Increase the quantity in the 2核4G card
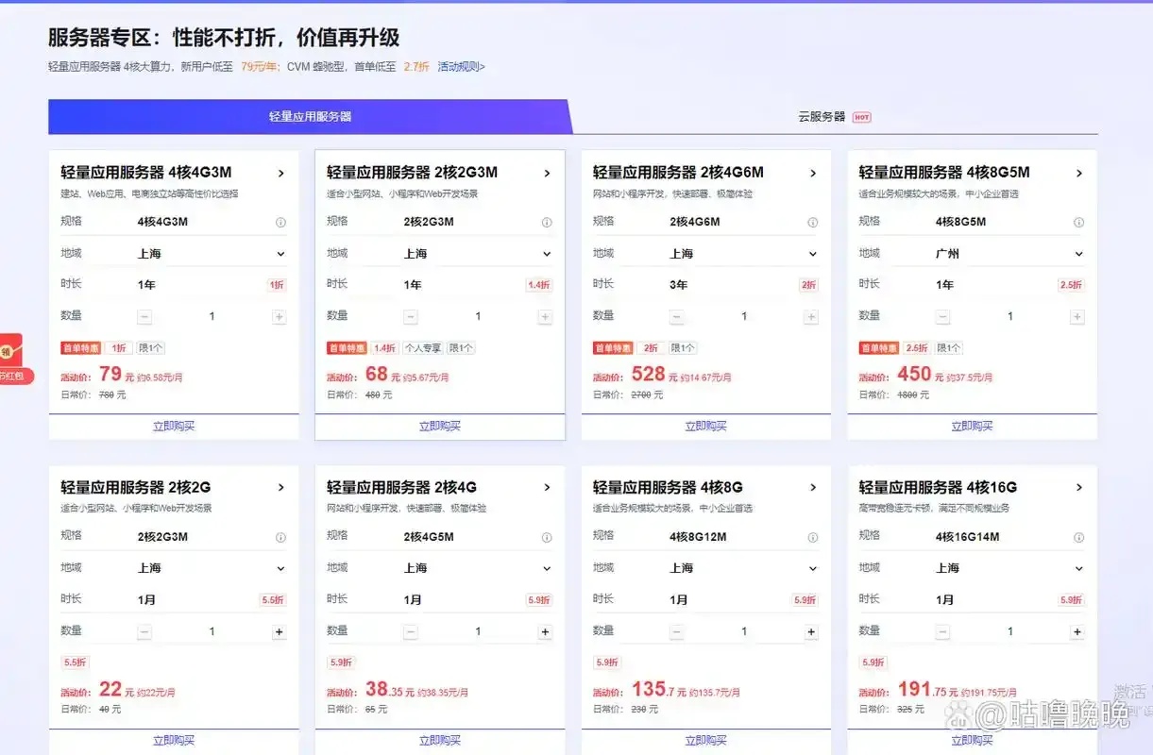This screenshot has width=1153, height=755. pos(546,631)
